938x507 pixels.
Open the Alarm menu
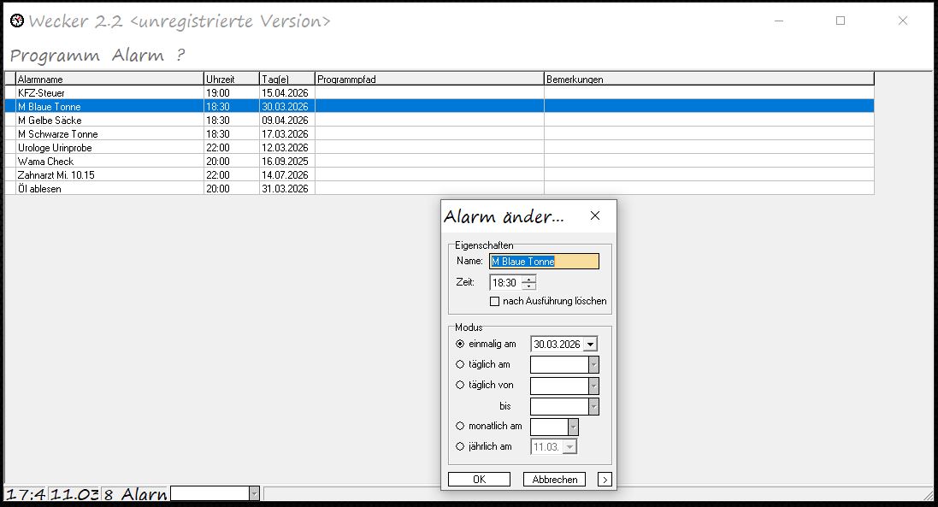[x=138, y=56]
